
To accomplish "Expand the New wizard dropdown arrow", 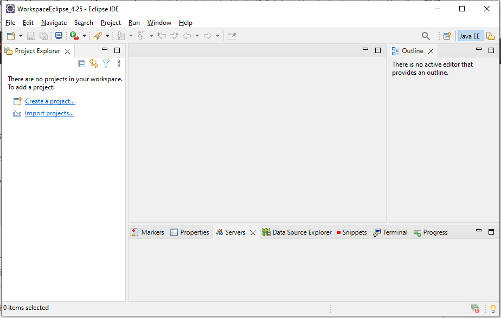I will (x=21, y=36).
